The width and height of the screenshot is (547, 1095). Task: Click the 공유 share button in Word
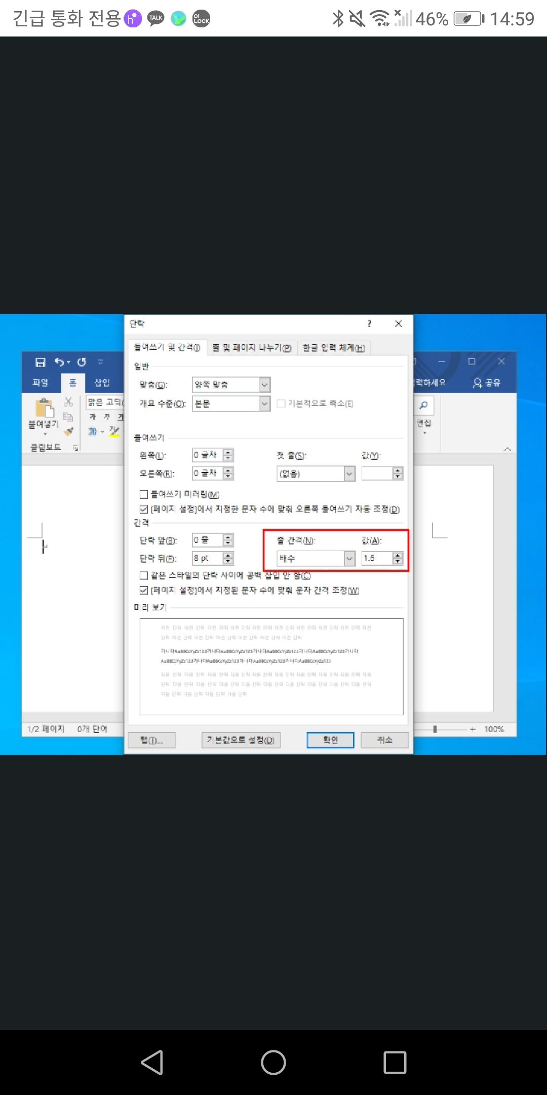pos(486,383)
